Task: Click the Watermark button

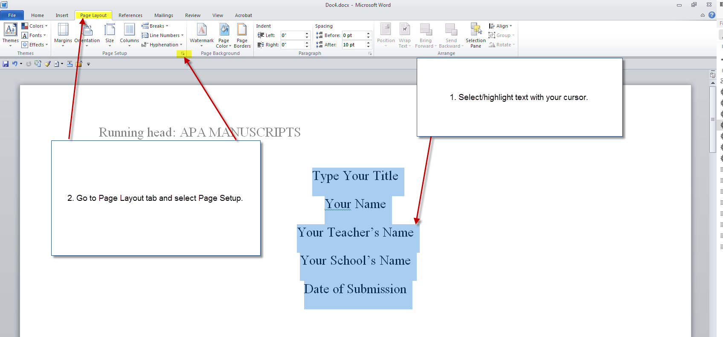Action: (x=201, y=34)
